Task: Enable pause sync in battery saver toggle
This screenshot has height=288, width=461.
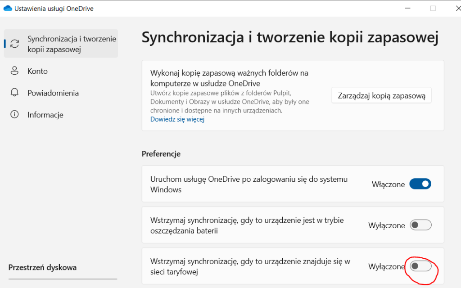Action: [x=420, y=225]
